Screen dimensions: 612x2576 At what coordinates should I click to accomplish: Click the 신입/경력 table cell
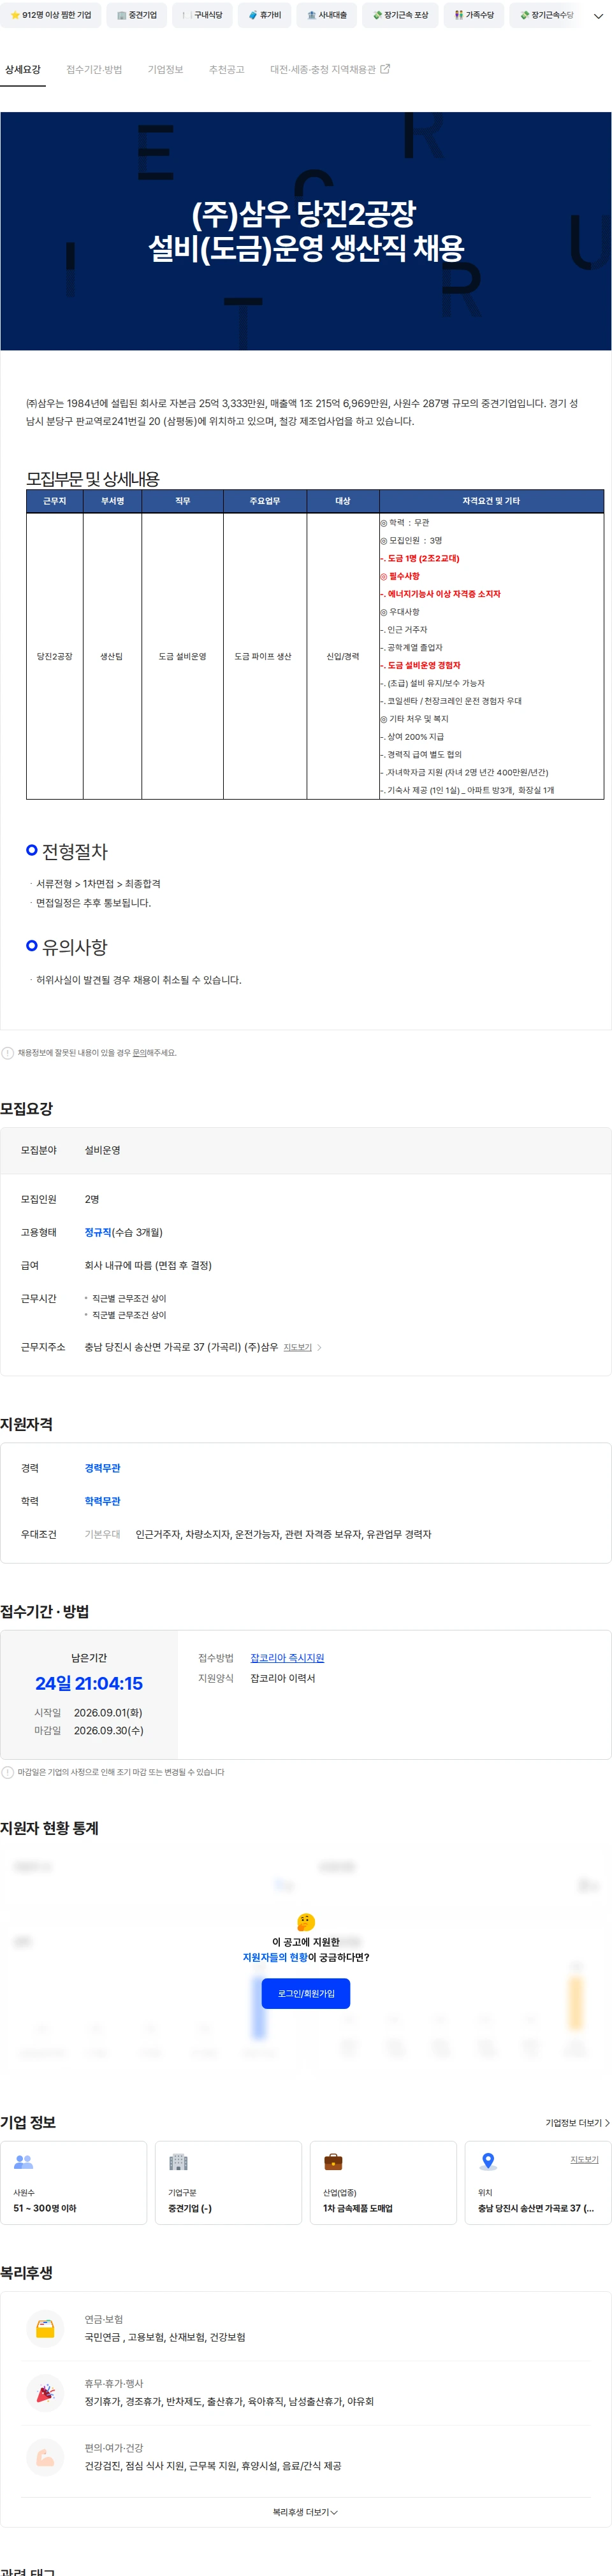click(343, 656)
